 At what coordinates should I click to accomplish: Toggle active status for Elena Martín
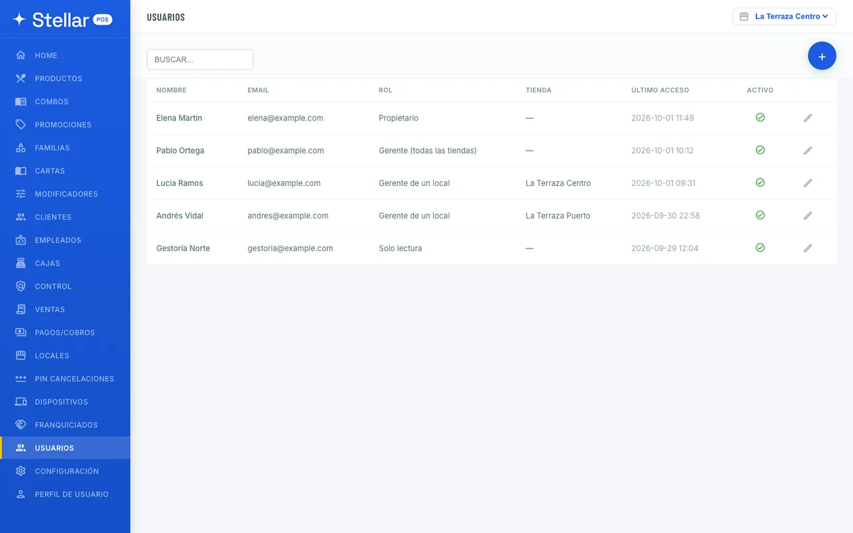(x=760, y=117)
